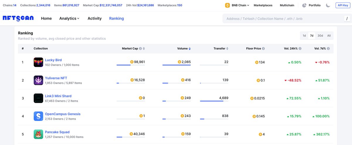The height and width of the screenshot is (145, 352).
Task: Click BNB coin icon beside volume 159
Action: 183,134
